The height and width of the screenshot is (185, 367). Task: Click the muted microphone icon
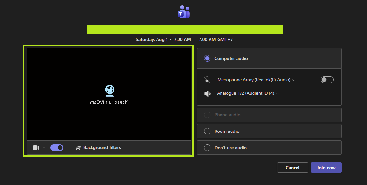click(207, 80)
